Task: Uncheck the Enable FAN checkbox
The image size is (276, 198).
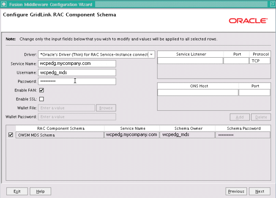Action: 41,90
